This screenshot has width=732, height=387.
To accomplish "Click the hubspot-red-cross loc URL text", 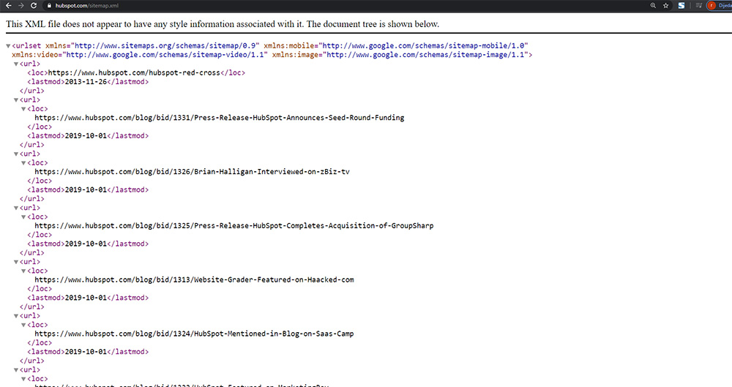I will pos(134,73).
